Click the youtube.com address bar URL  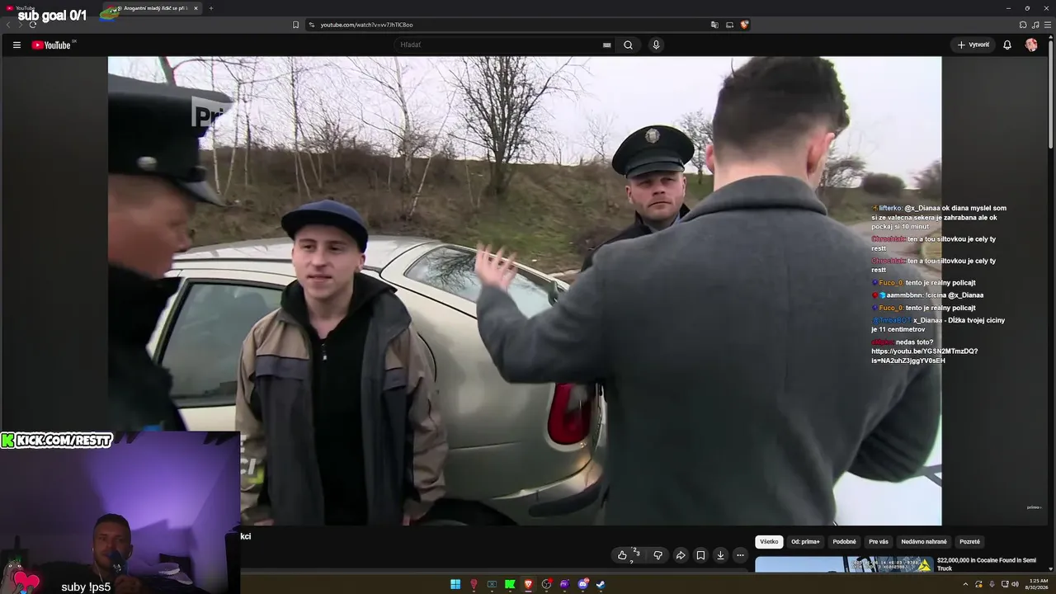(x=366, y=25)
